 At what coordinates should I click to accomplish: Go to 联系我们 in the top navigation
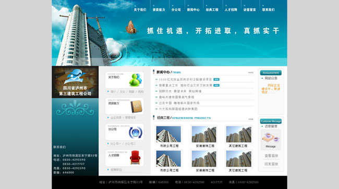coord(268,10)
